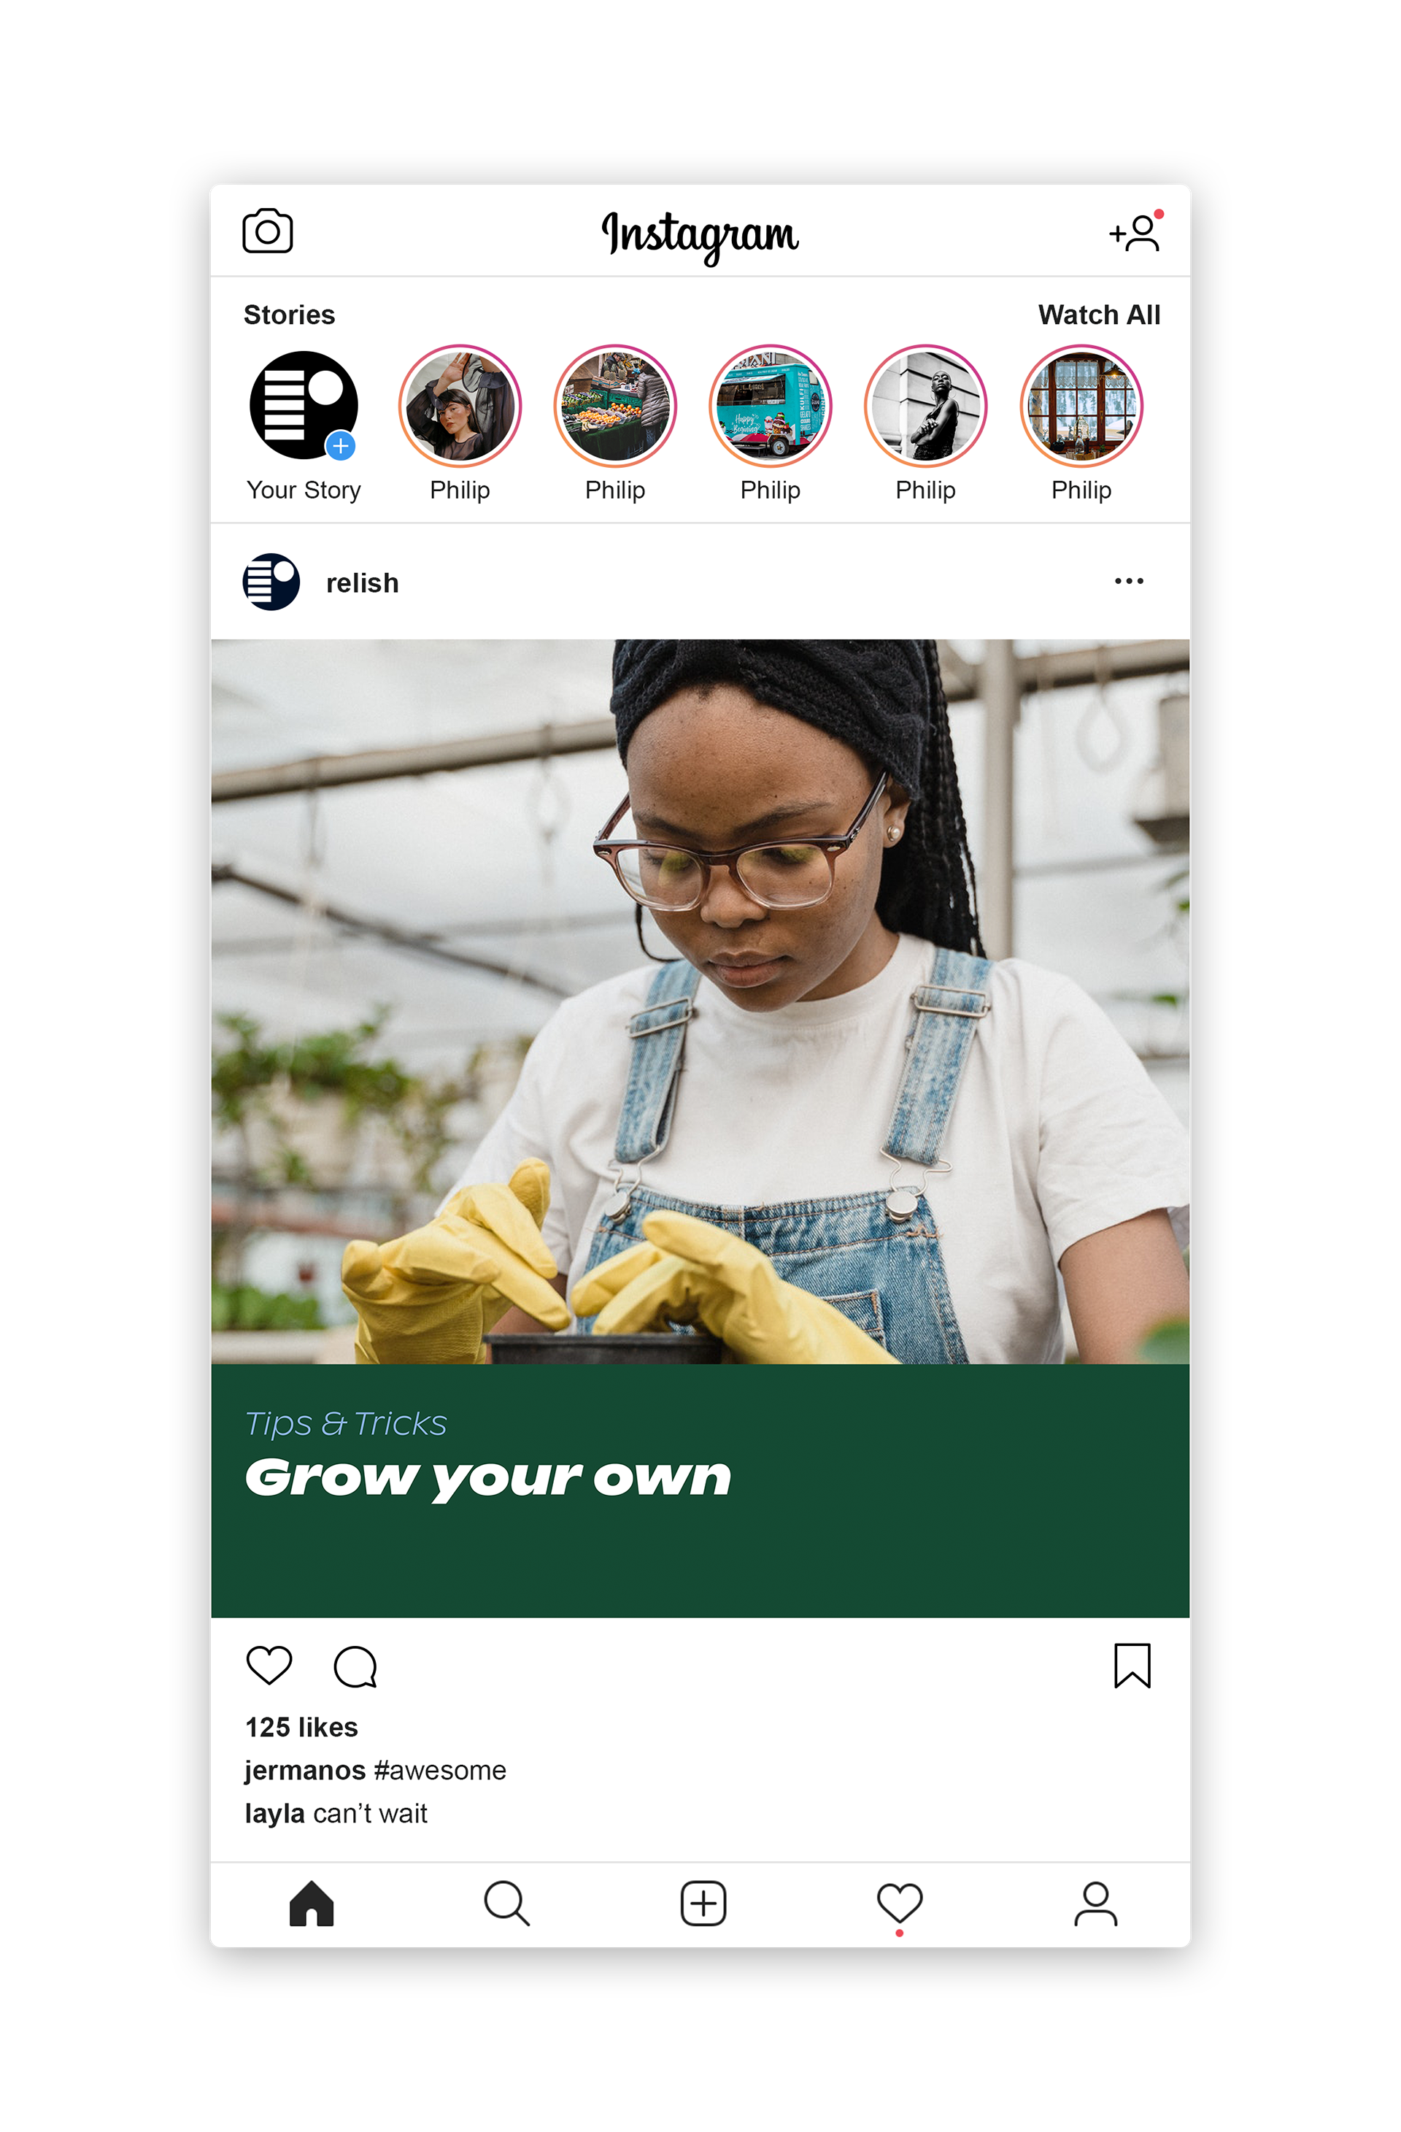Open the three-dot post options menu
Screen dimensions: 1401x2132
click(x=1129, y=582)
